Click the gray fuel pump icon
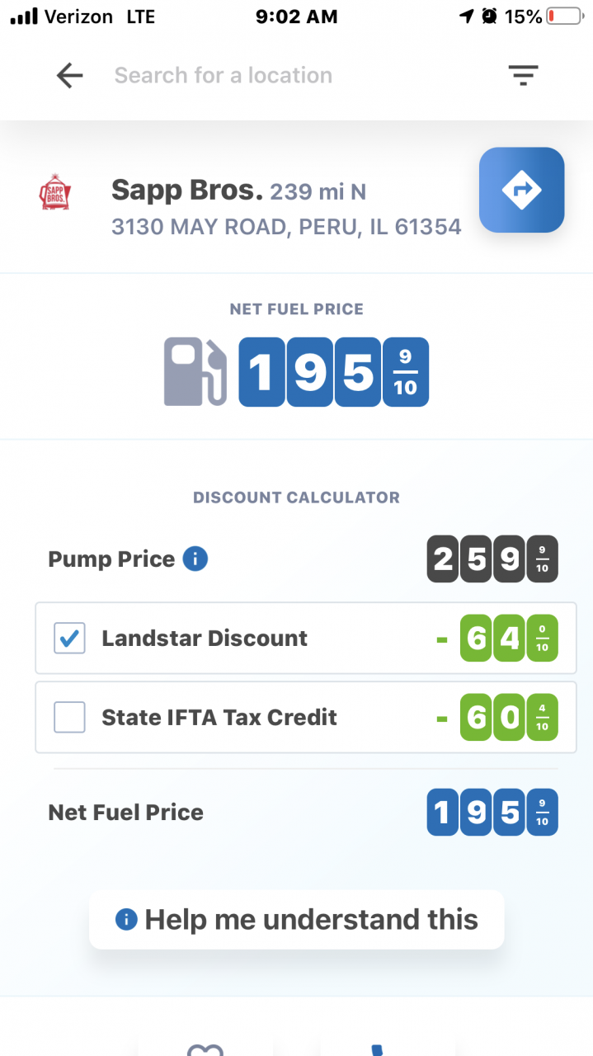The height and width of the screenshot is (1056, 593). [x=195, y=371]
